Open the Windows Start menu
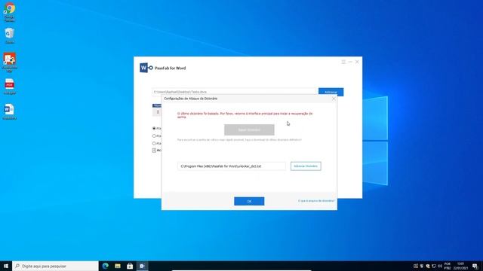Image resolution: width=483 pixels, height=271 pixels. pos(6,266)
